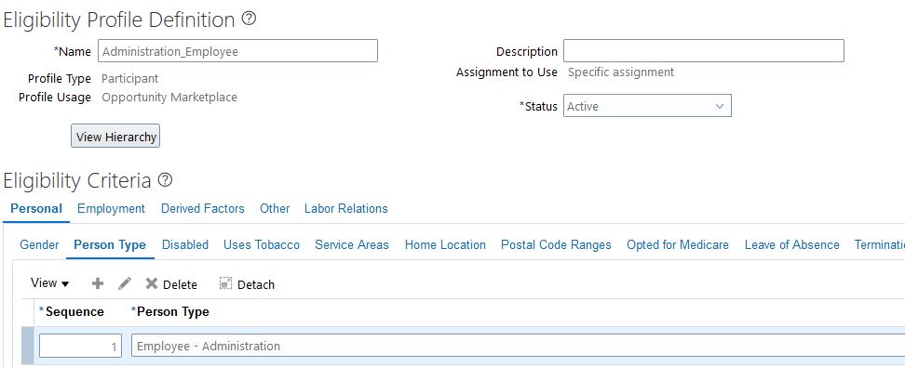Image resolution: width=905 pixels, height=367 pixels.
Task: Select the row handle of the first row
Action: click(27, 346)
